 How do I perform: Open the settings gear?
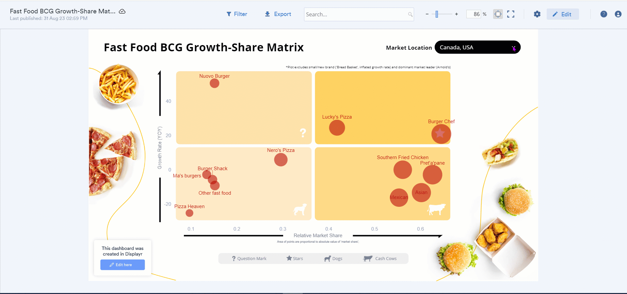pos(537,14)
